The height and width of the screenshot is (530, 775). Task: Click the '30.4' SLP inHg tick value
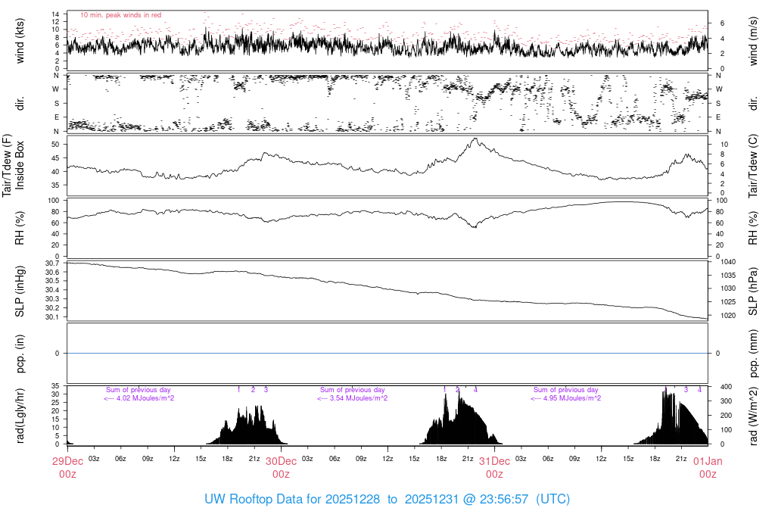52,290
